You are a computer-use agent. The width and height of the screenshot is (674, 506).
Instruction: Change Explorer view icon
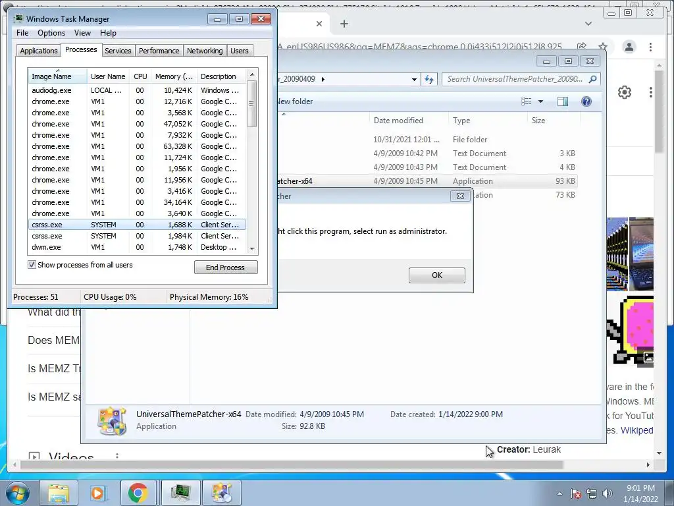point(526,101)
